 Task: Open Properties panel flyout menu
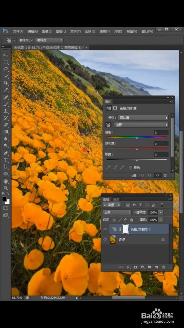point(171,102)
